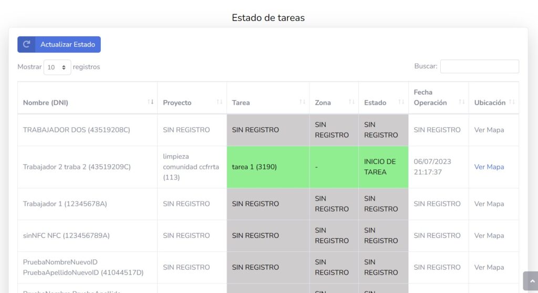The image size is (538, 293).
Task: Open Ver Mapa for Trabajador 1
Action: pyautogui.click(x=489, y=204)
